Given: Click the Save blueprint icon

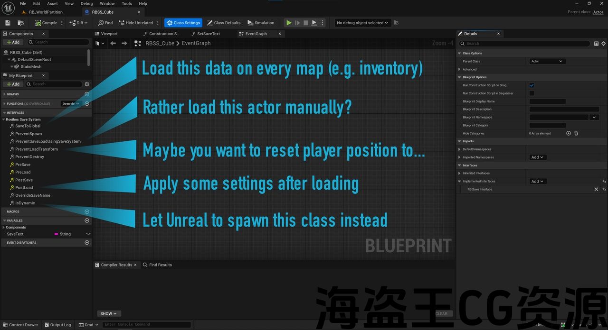Looking at the screenshot, I should click(x=8, y=23).
